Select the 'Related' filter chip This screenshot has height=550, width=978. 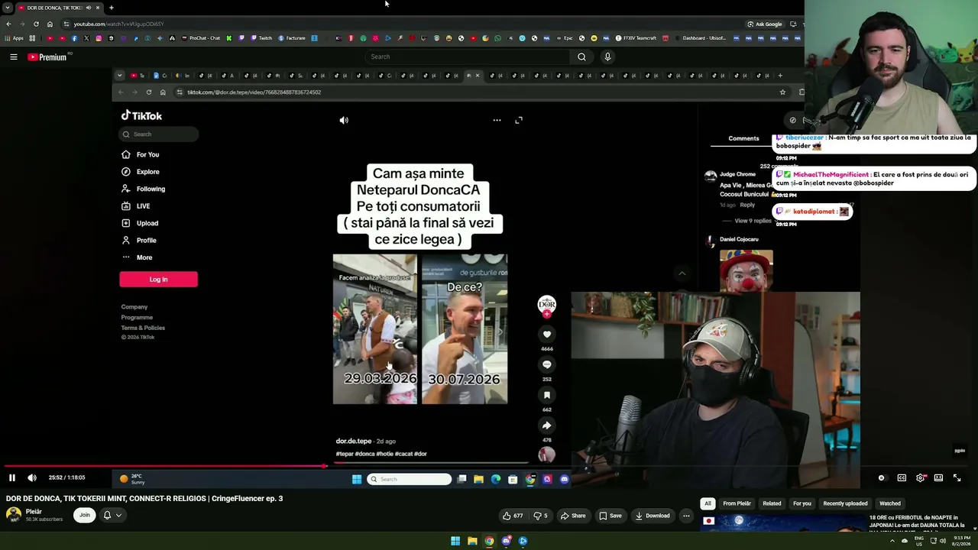coord(772,503)
